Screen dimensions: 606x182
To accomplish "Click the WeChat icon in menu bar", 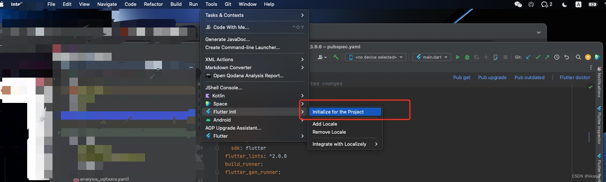I will 518,4.
